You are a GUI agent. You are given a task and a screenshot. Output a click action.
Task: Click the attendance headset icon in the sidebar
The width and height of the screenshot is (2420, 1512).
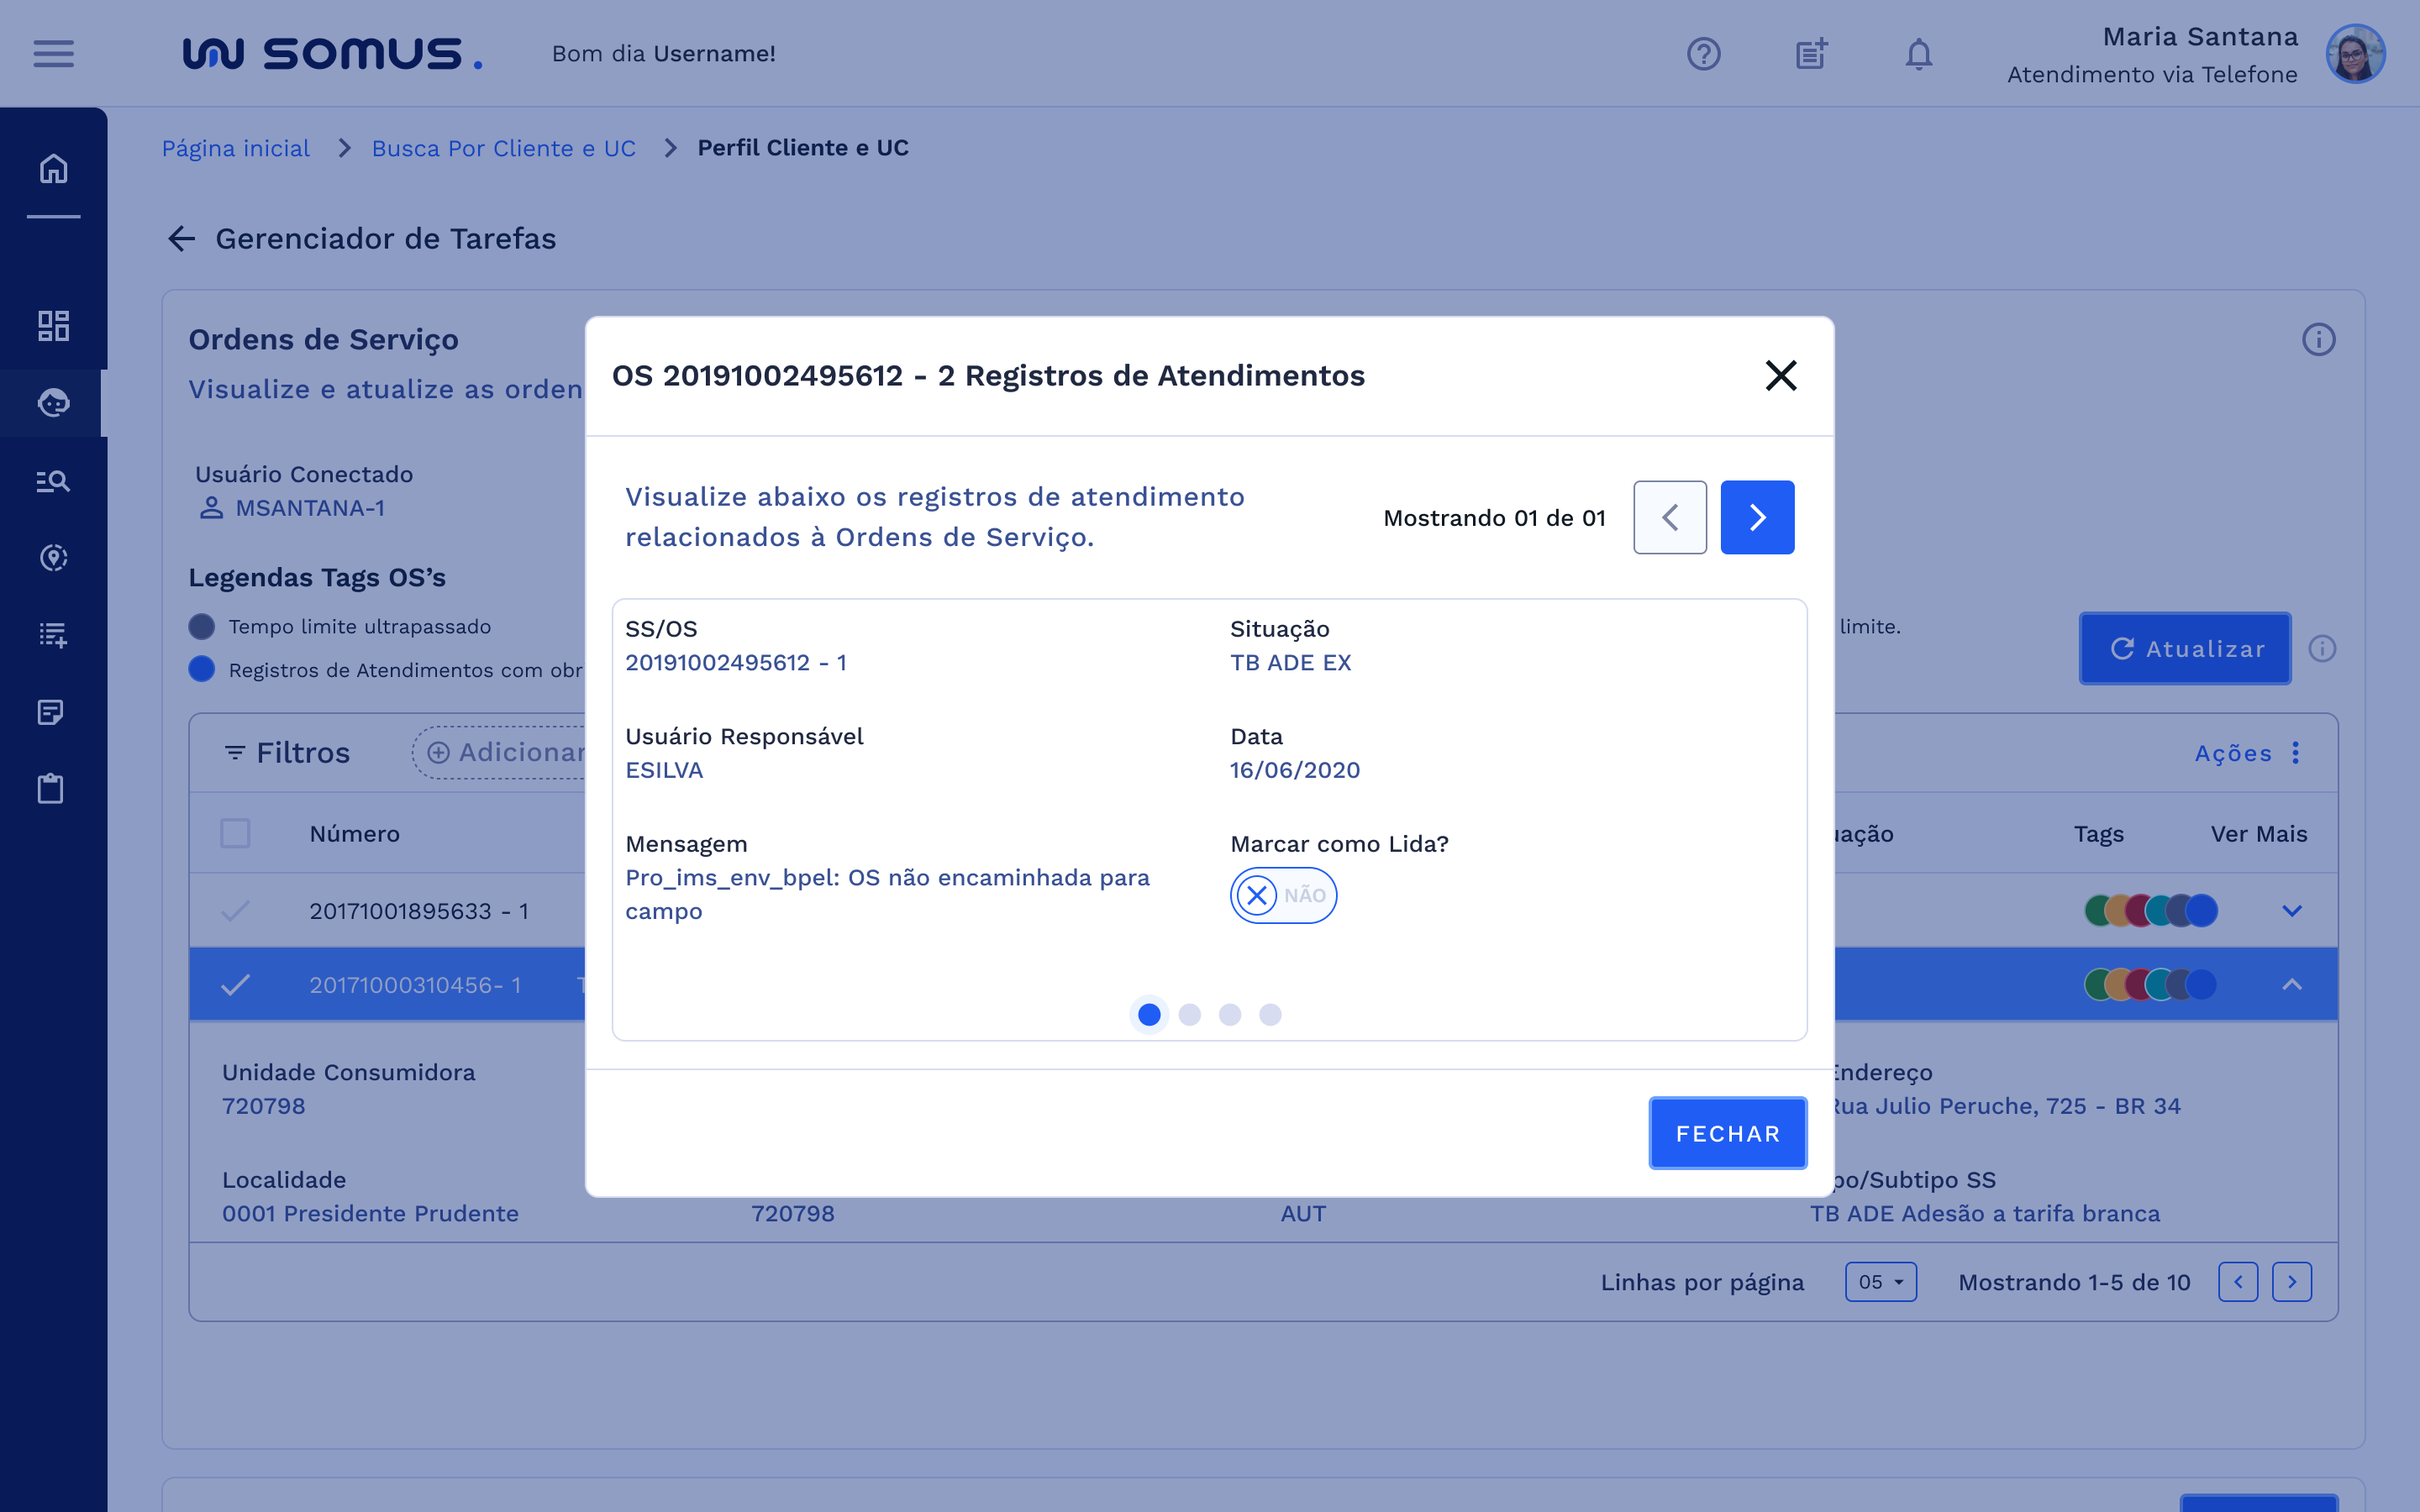tap(53, 403)
